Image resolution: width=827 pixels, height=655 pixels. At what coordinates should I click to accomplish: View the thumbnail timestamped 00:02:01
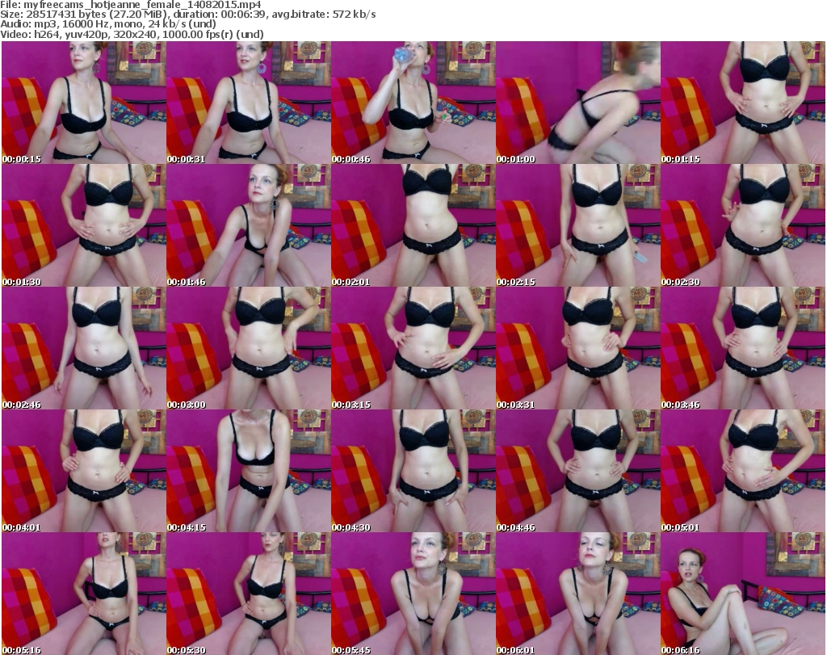(413, 225)
